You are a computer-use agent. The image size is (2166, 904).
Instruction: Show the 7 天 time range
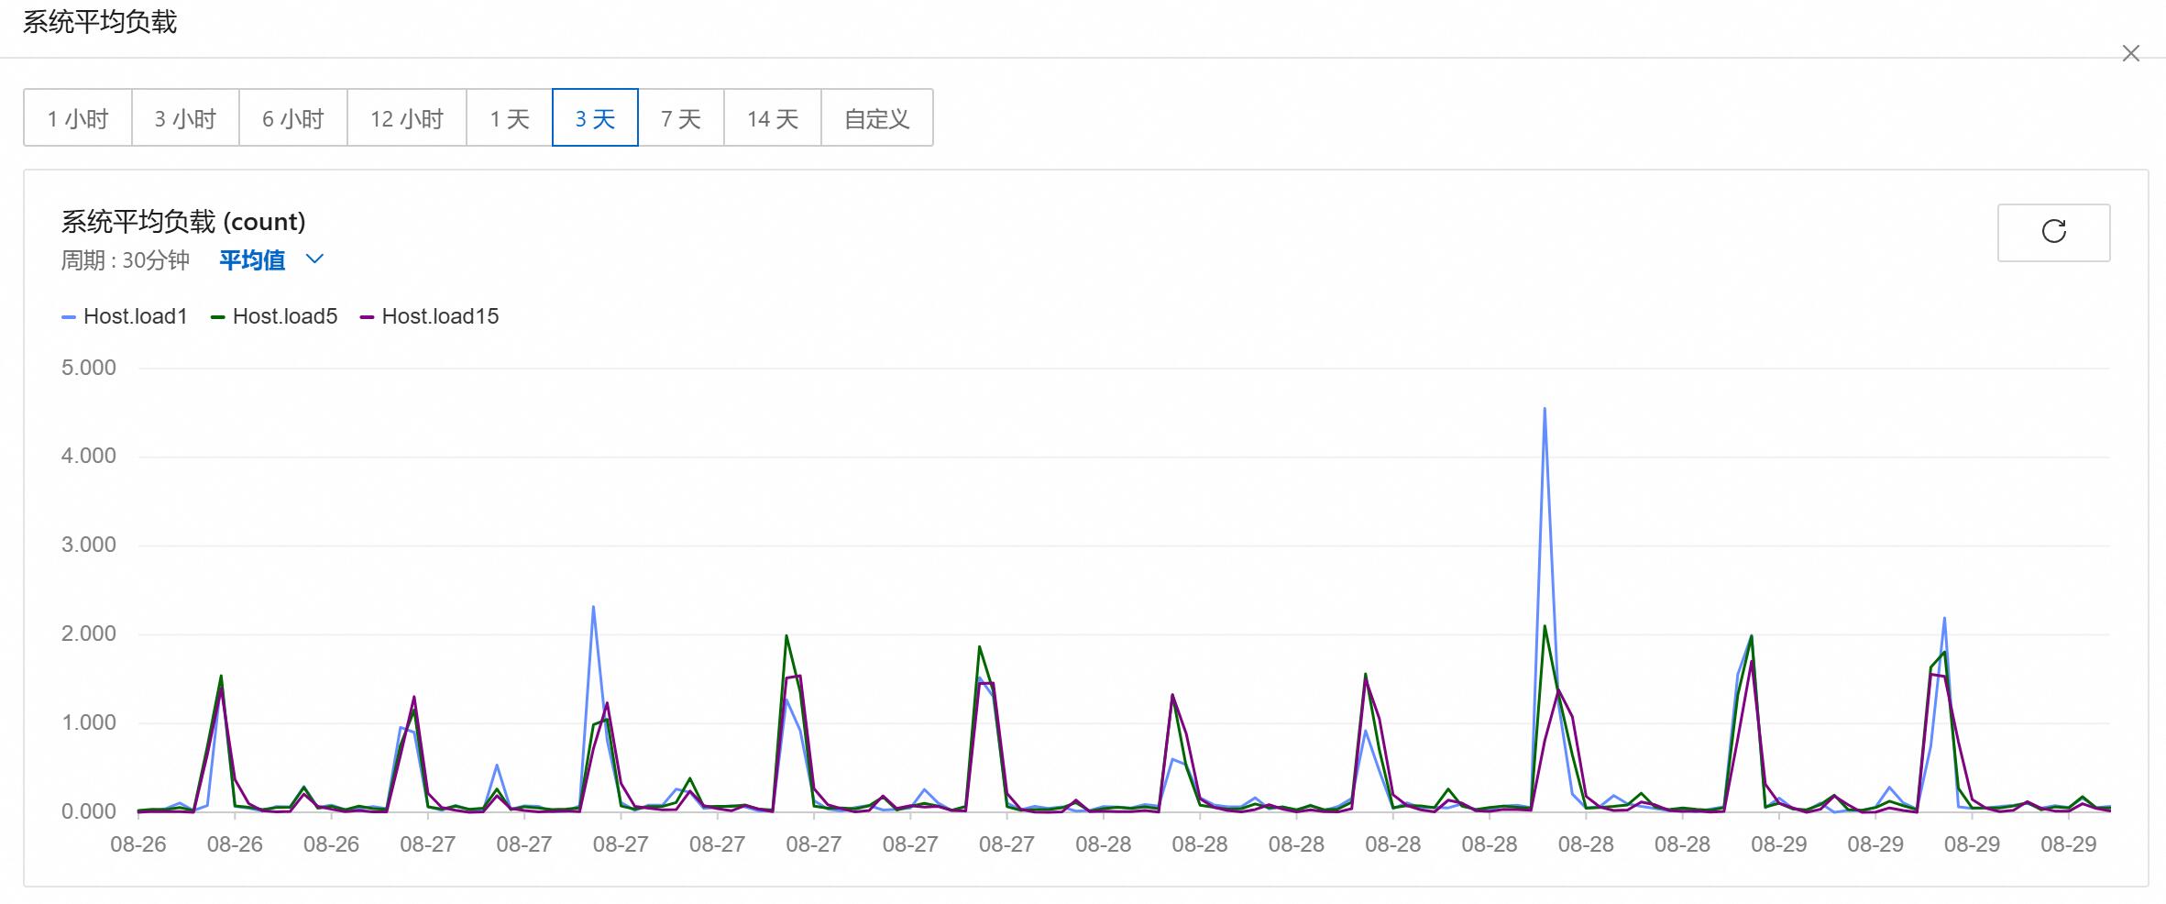pos(681,118)
